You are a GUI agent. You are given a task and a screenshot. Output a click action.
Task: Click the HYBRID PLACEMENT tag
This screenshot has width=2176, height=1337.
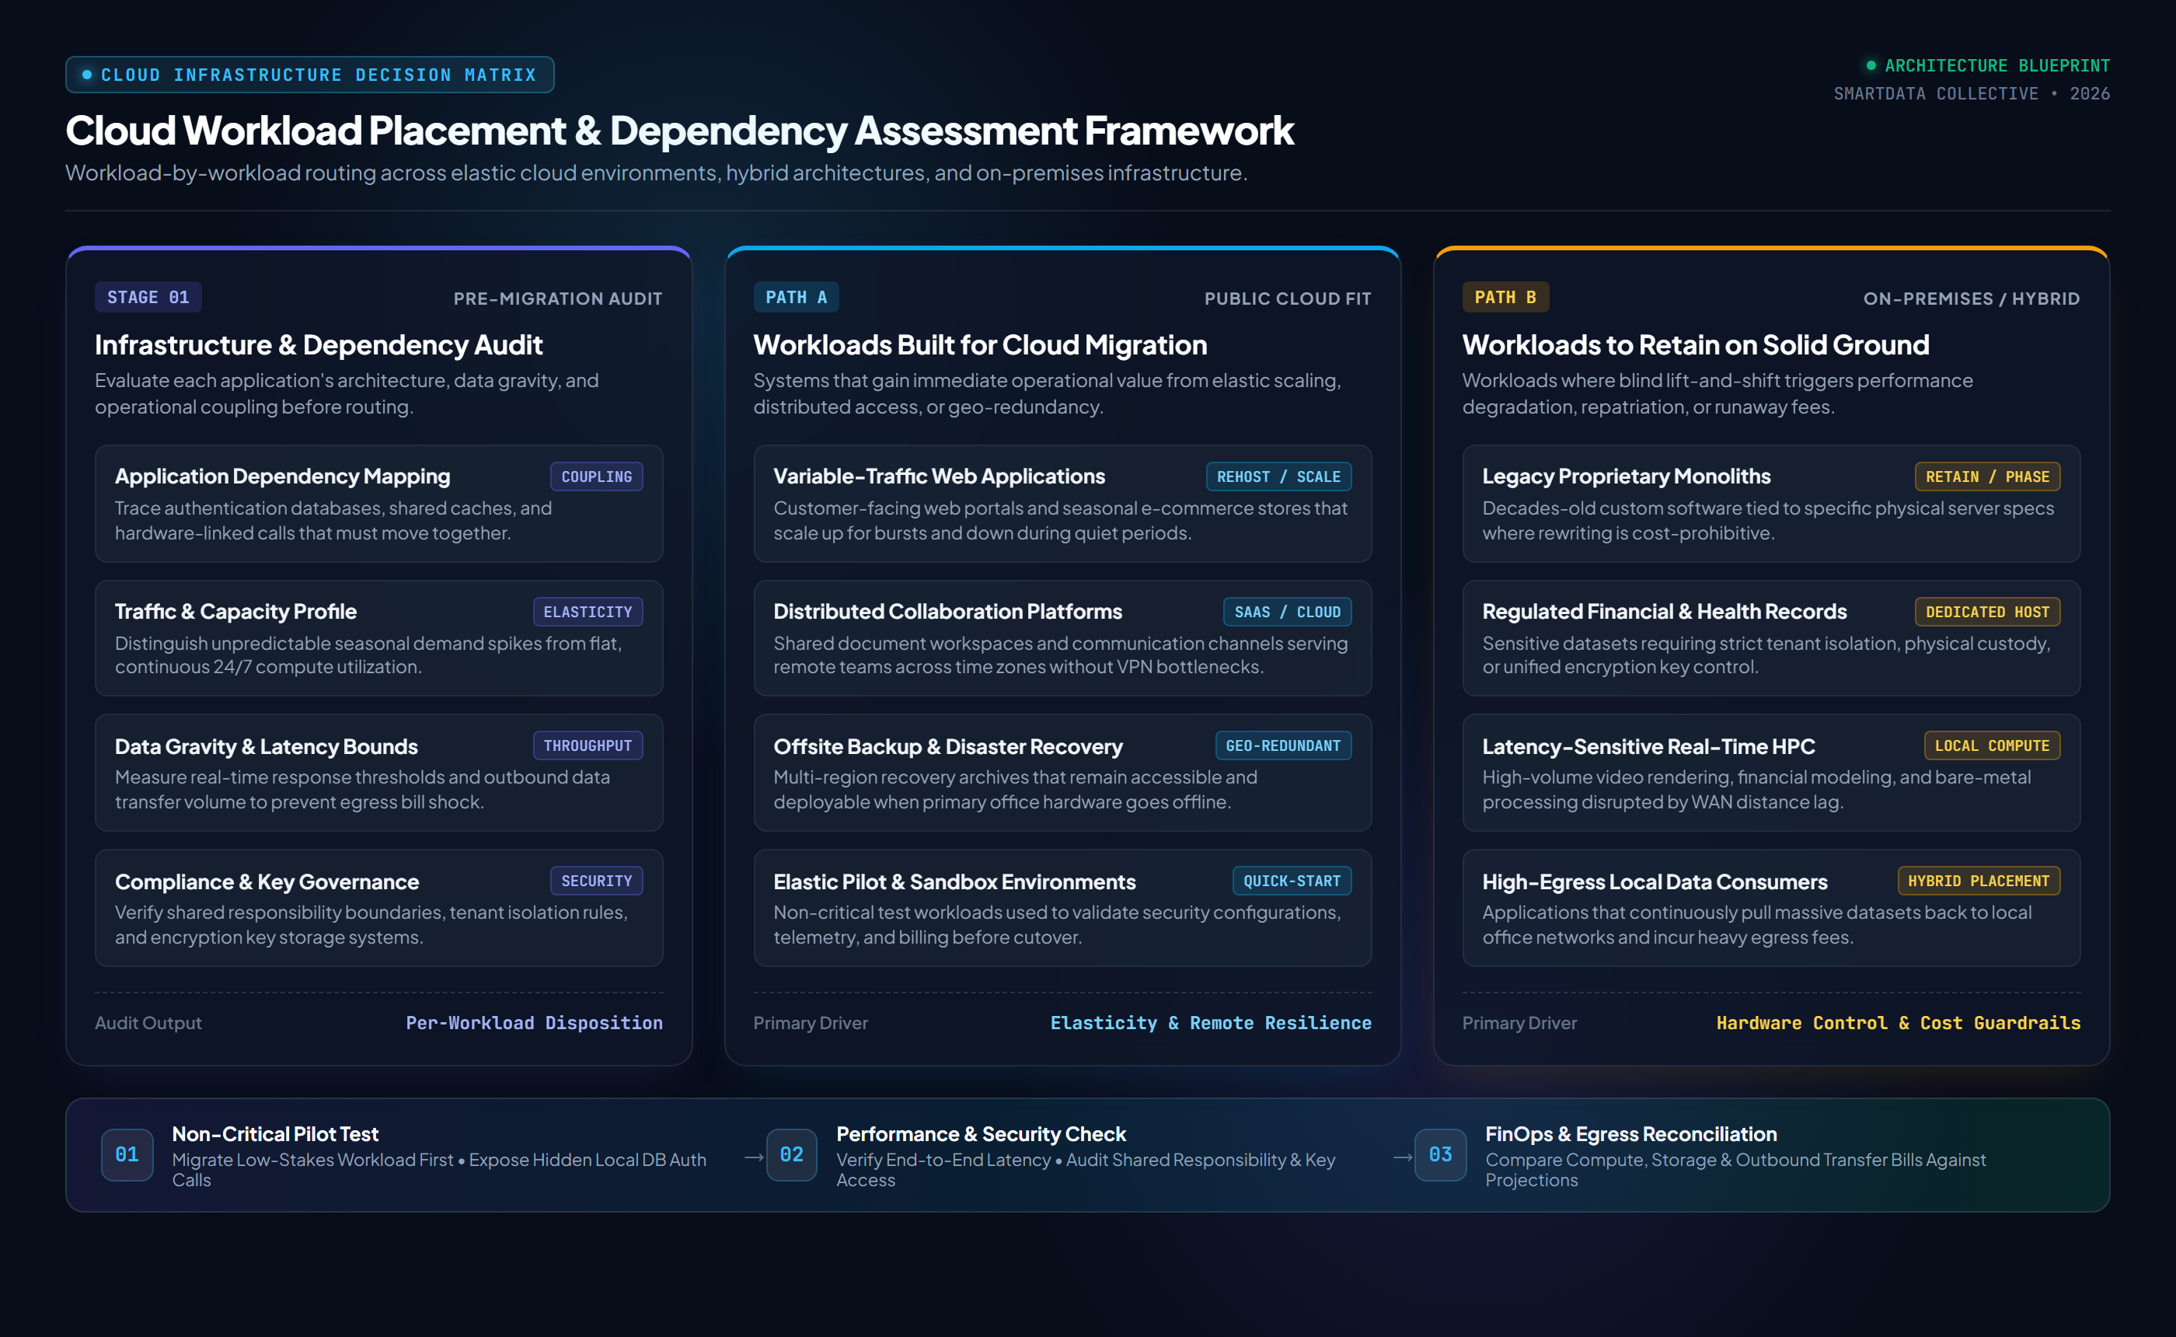1978,881
